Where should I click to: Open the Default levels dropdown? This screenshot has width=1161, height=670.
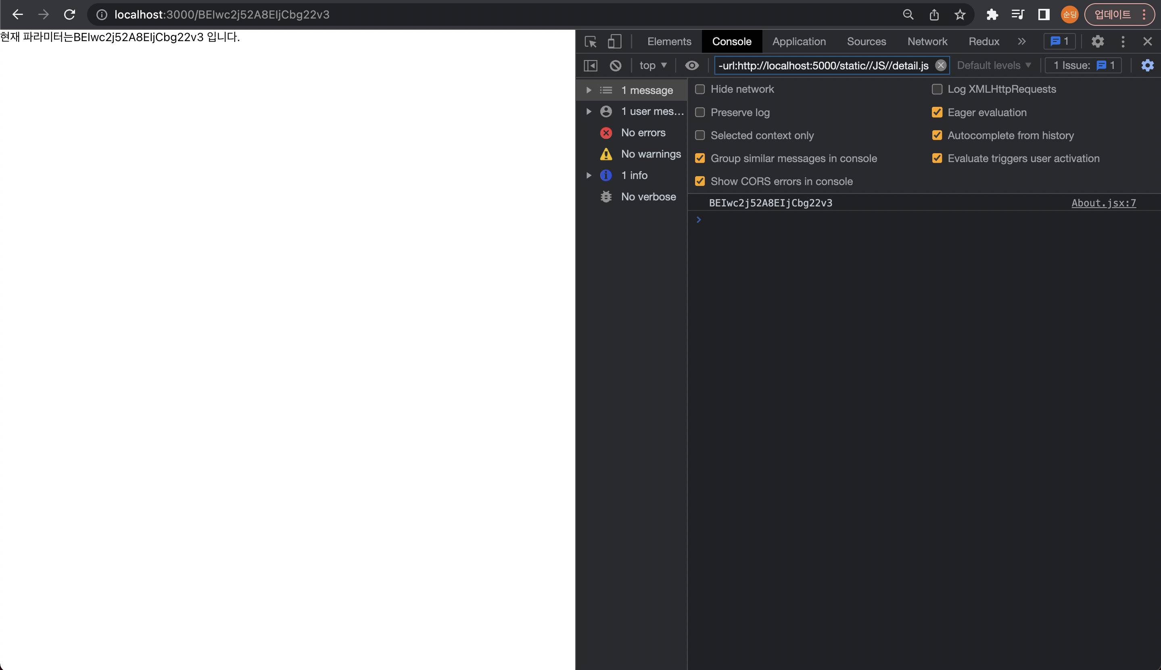[x=994, y=65]
